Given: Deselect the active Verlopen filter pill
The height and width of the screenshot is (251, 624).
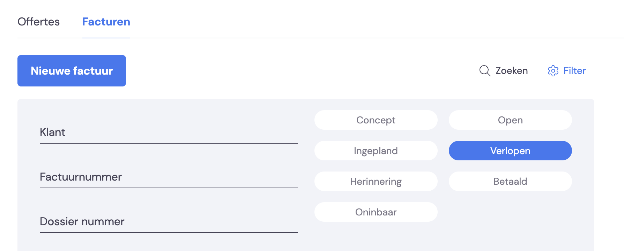Looking at the screenshot, I should [x=510, y=151].
